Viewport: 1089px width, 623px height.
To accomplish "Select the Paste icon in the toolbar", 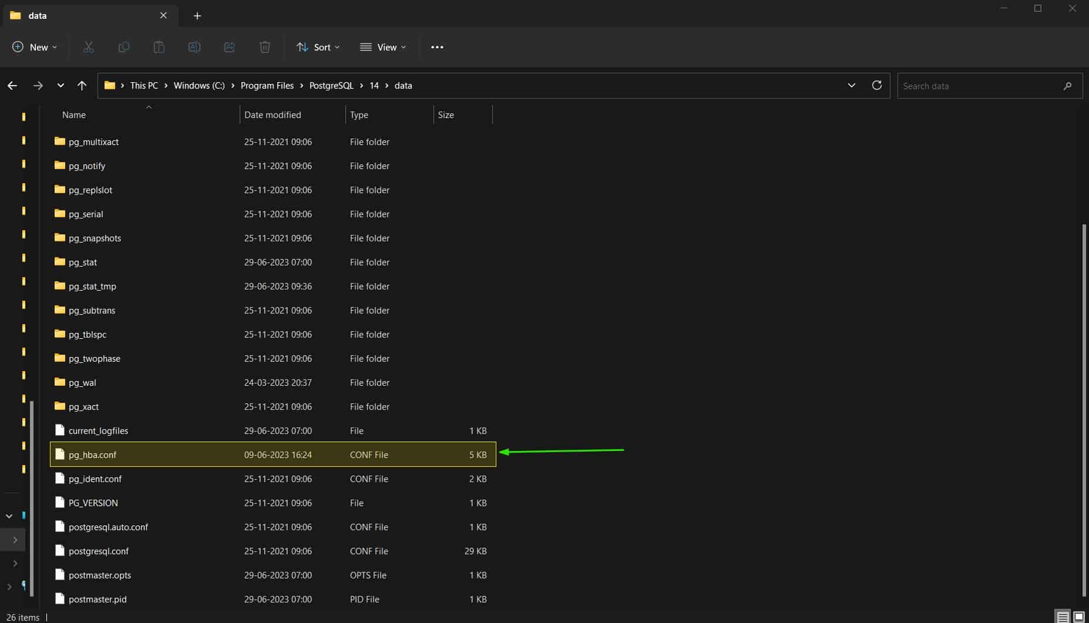I will [159, 47].
